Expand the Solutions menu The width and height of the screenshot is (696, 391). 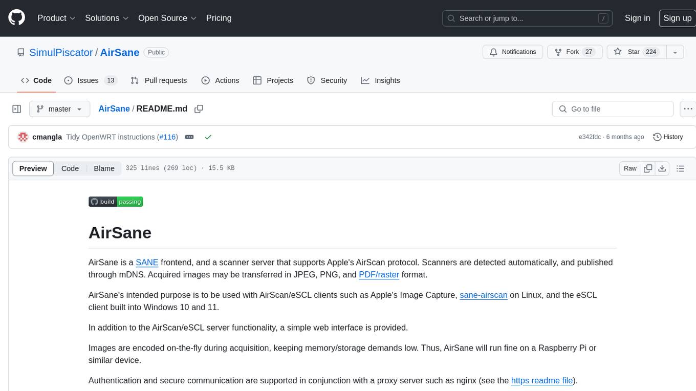coord(107,18)
